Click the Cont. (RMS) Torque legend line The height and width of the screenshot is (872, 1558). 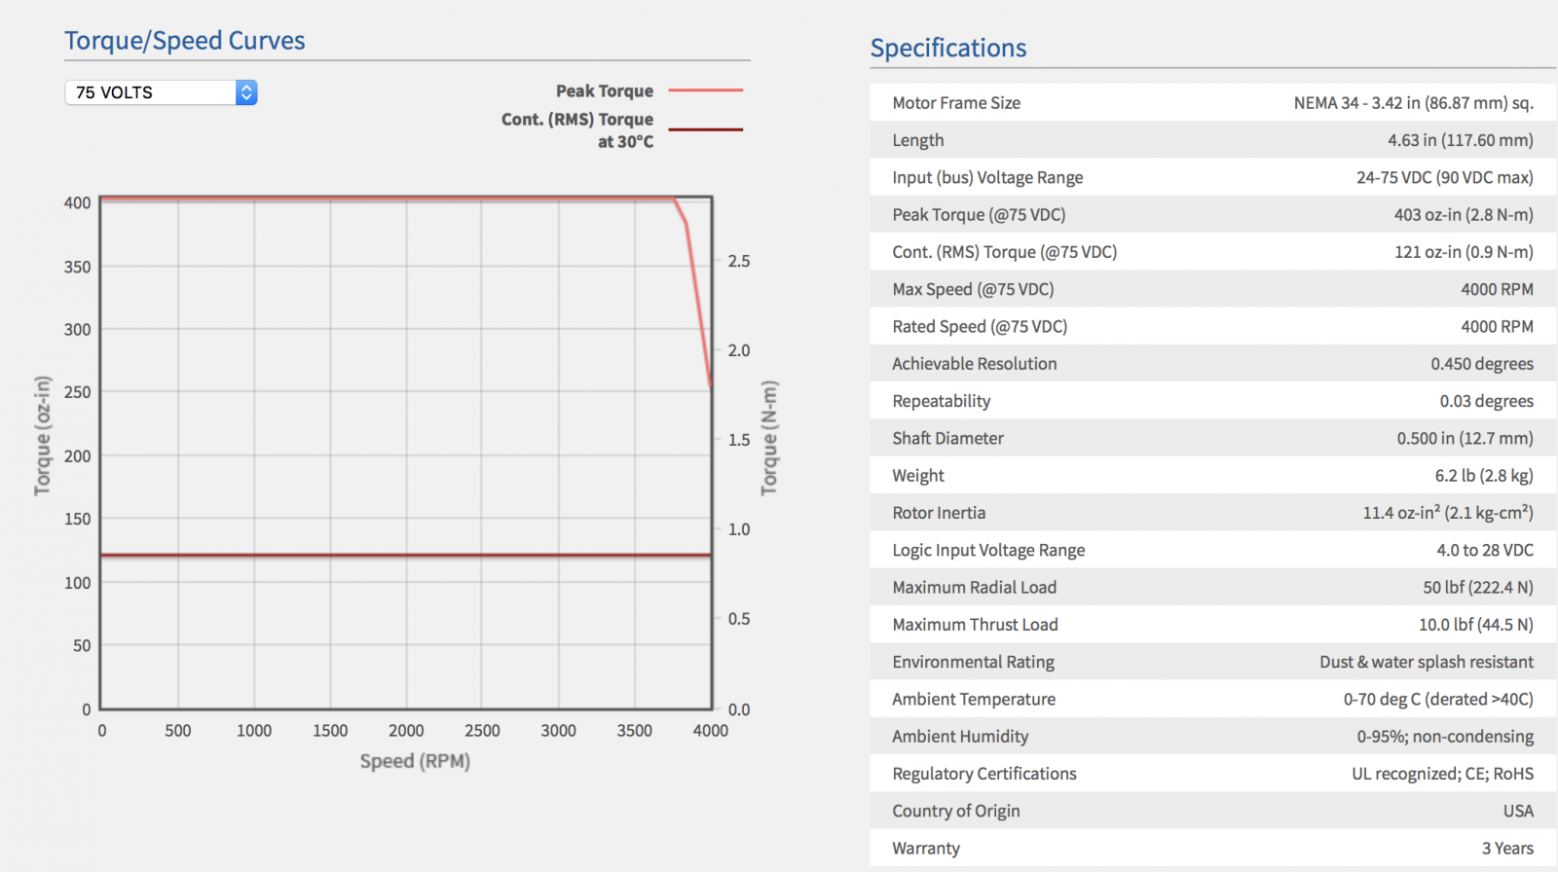pos(706,128)
